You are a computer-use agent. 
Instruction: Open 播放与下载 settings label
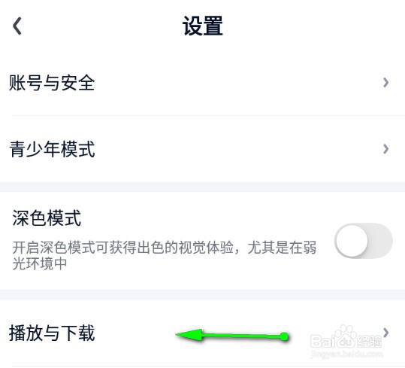pos(52,333)
